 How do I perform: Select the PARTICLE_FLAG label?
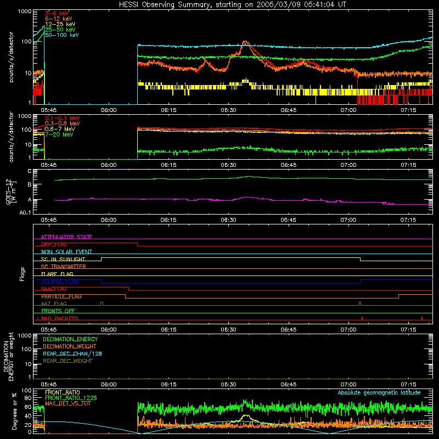tap(61, 296)
